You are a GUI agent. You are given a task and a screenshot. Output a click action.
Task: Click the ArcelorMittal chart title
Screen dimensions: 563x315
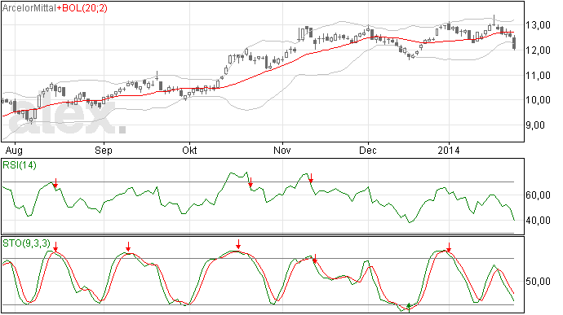click(x=29, y=8)
